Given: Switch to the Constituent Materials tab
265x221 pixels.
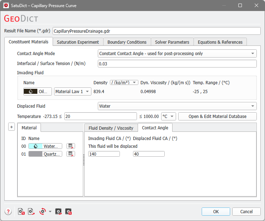Looking at the screenshot, I should click(28, 42).
